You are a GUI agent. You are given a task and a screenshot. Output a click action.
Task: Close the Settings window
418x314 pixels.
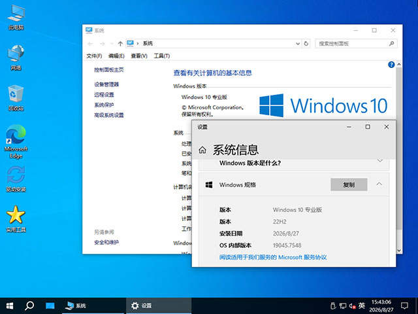pos(386,127)
